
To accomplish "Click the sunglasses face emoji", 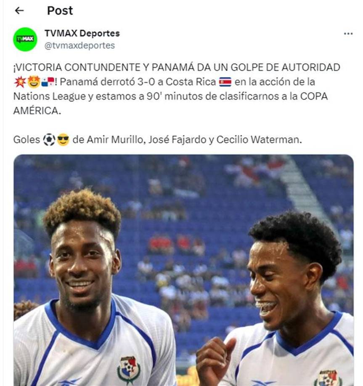I will click(63, 140).
